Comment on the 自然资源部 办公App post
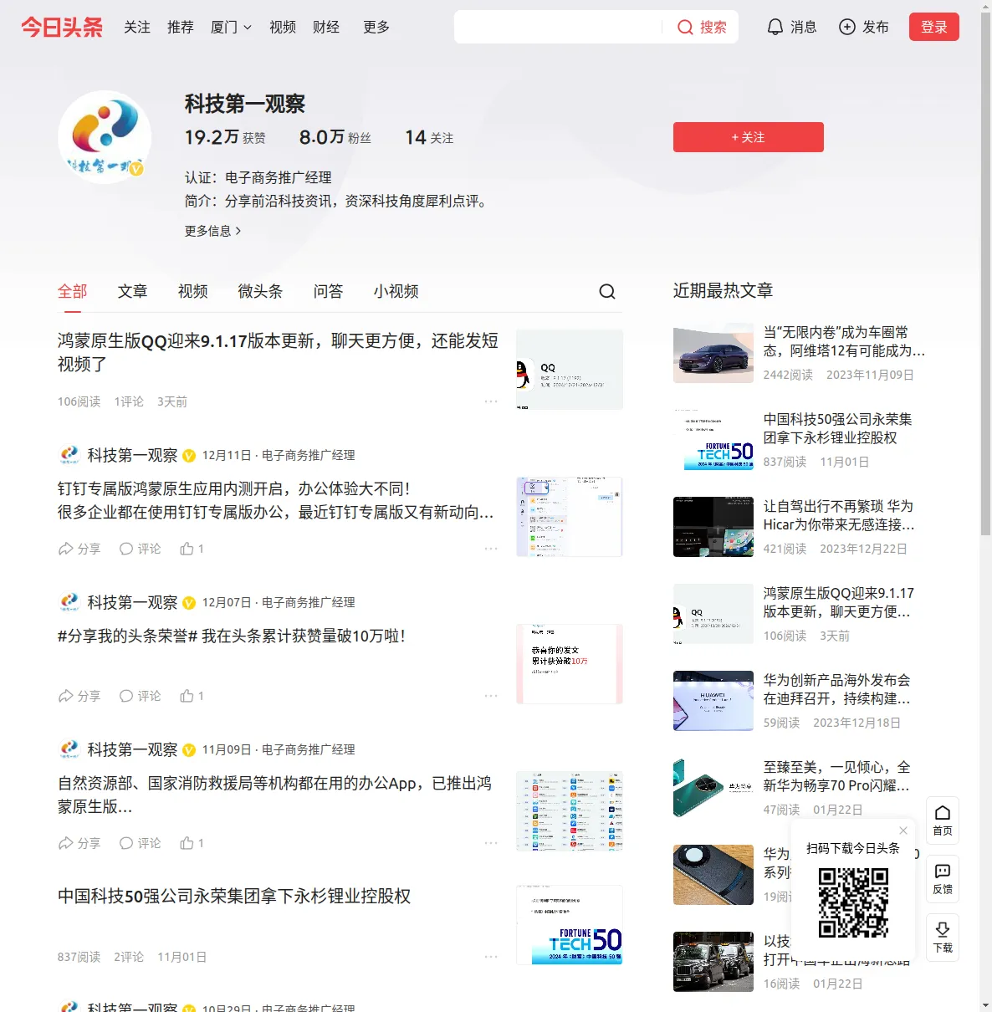 click(140, 843)
